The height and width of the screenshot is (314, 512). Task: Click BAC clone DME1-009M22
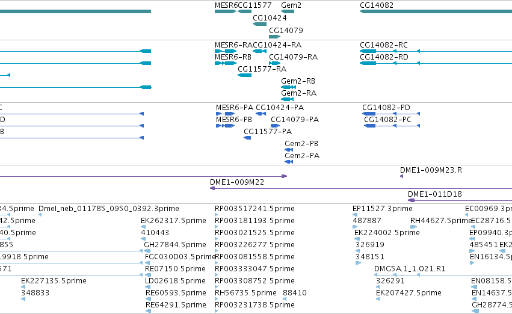237,182
